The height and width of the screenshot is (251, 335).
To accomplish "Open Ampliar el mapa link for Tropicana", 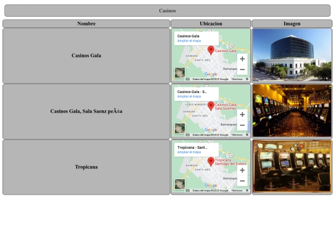I will click(x=189, y=152).
